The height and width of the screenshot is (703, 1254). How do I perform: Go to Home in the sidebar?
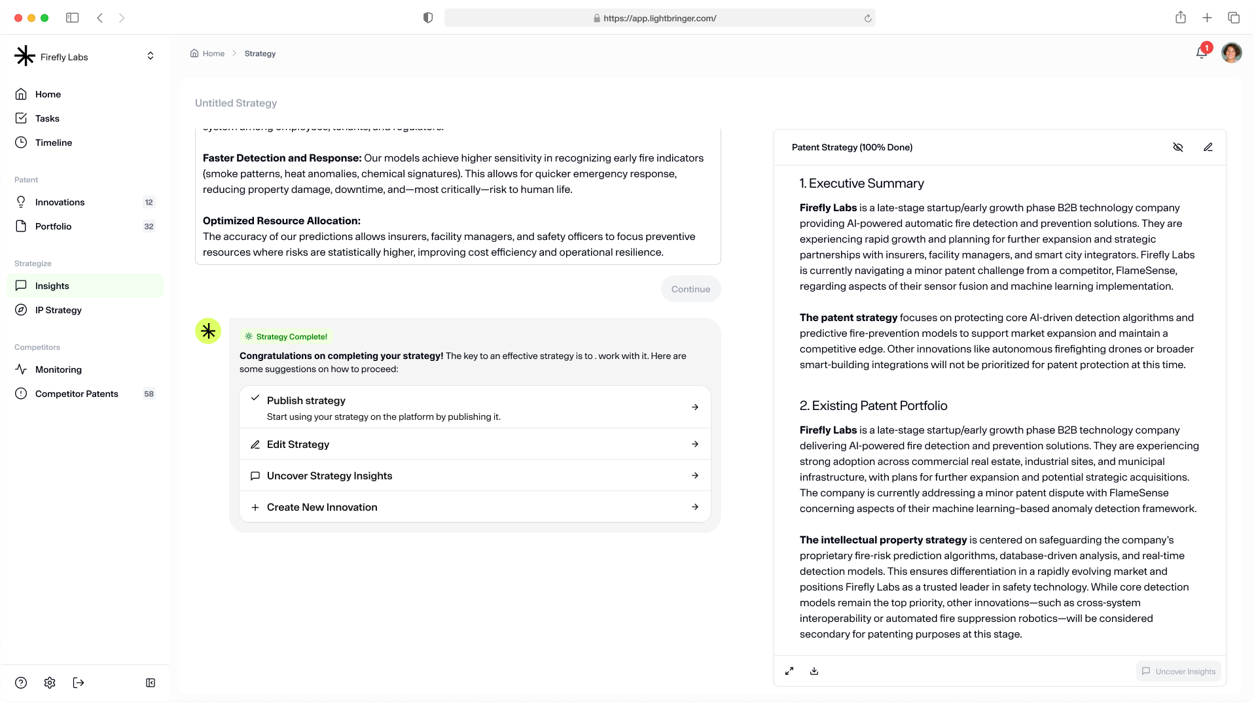tap(85, 94)
